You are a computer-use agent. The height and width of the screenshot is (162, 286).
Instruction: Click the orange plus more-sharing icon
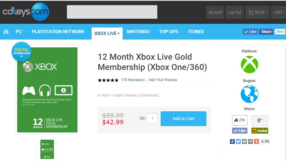click(256, 141)
